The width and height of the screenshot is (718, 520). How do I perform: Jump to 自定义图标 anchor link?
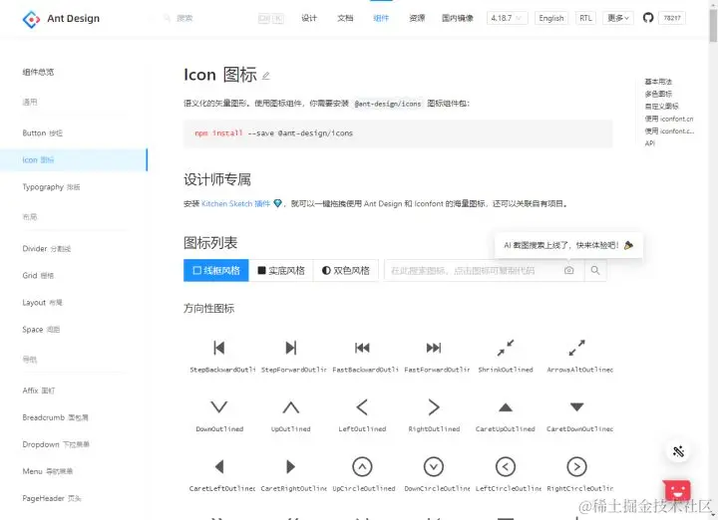tap(662, 107)
